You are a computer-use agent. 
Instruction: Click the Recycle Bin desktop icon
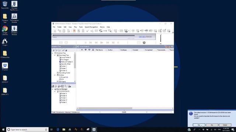pyautogui.click(x=5, y=5)
